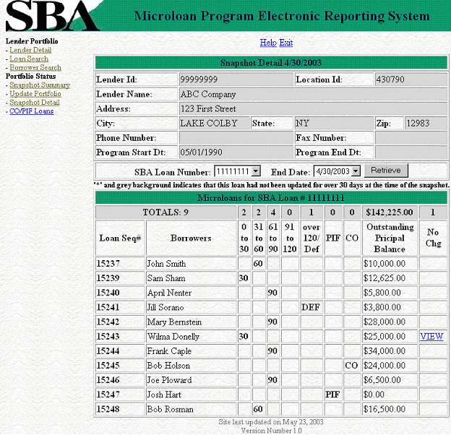451x435 pixels.
Task: Open Borrower Search in sidebar
Action: pyautogui.click(x=35, y=67)
